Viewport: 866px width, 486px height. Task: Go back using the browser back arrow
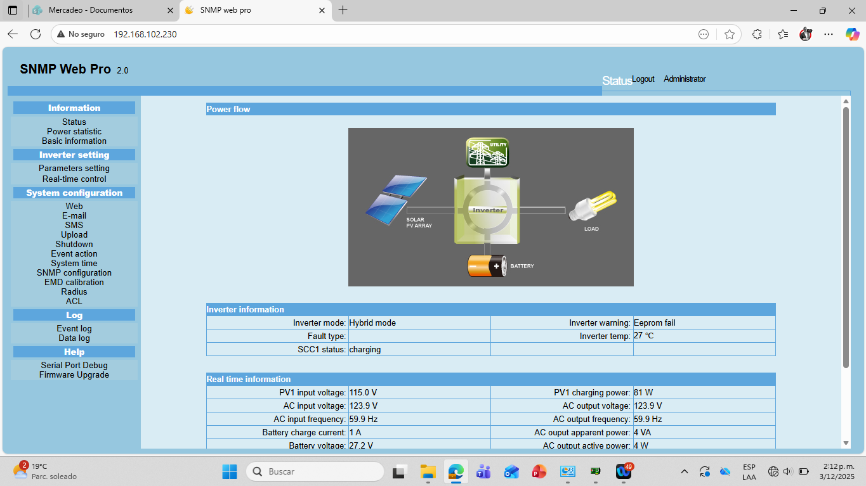pos(13,34)
